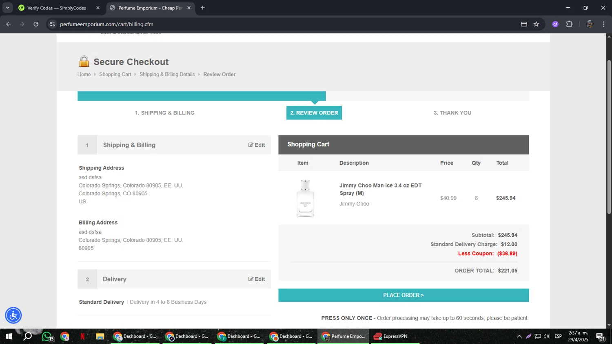The image size is (612, 344).
Task: Switch to Perfume Emporium browser tab
Action: pos(149,8)
